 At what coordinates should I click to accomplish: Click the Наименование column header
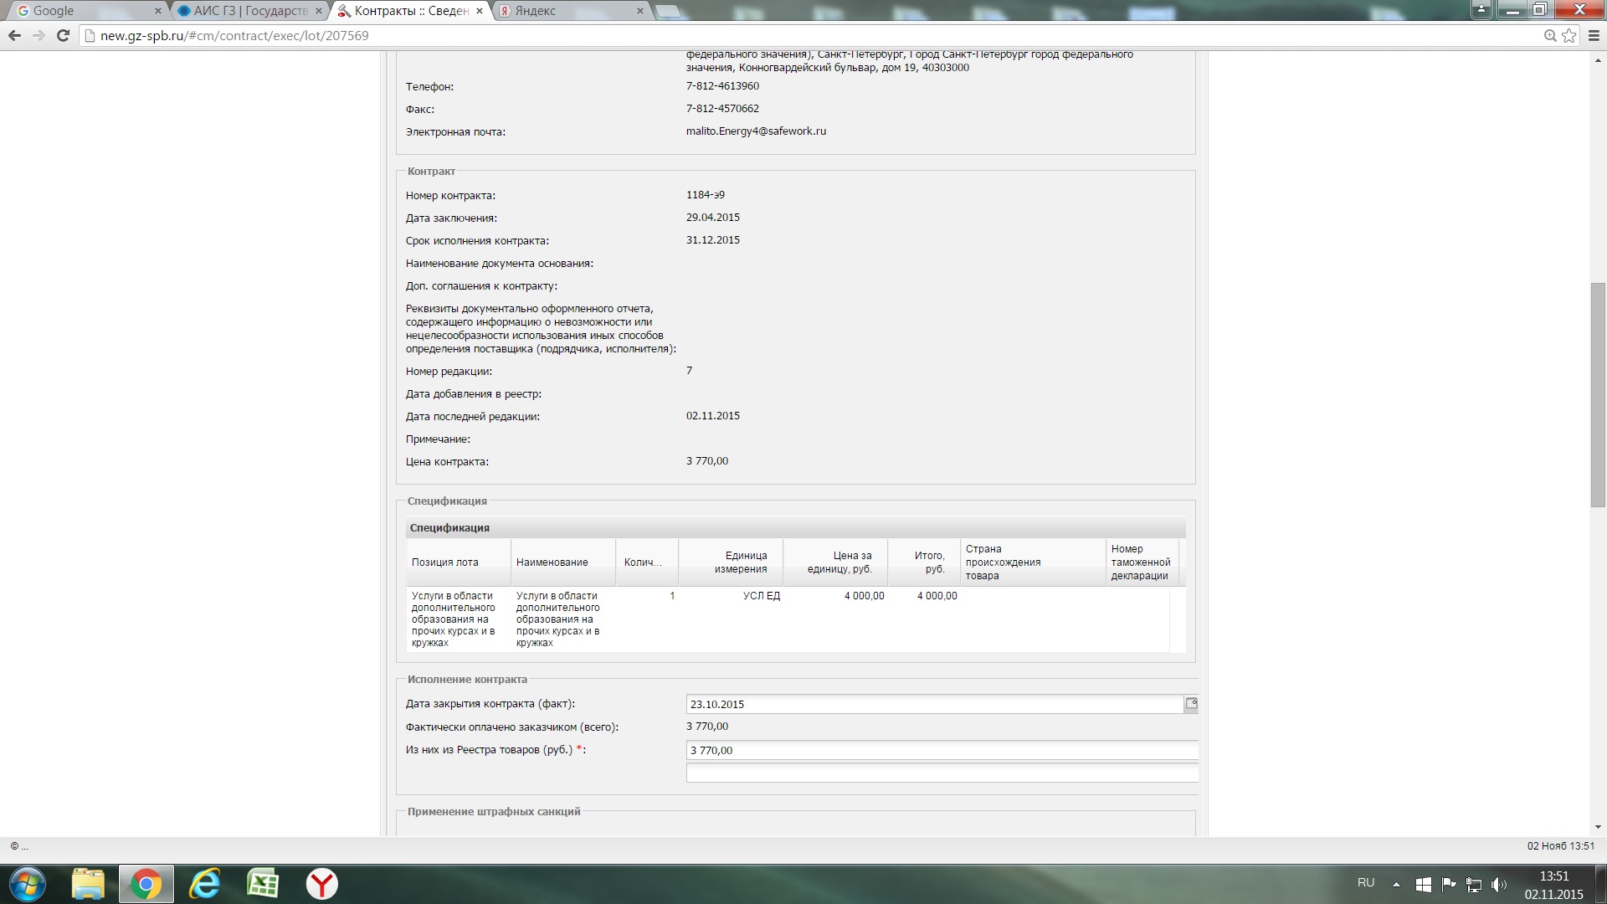[552, 562]
